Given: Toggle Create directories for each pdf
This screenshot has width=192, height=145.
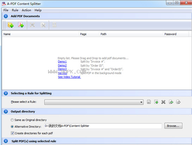Looking at the screenshot, I should [x=12, y=133].
